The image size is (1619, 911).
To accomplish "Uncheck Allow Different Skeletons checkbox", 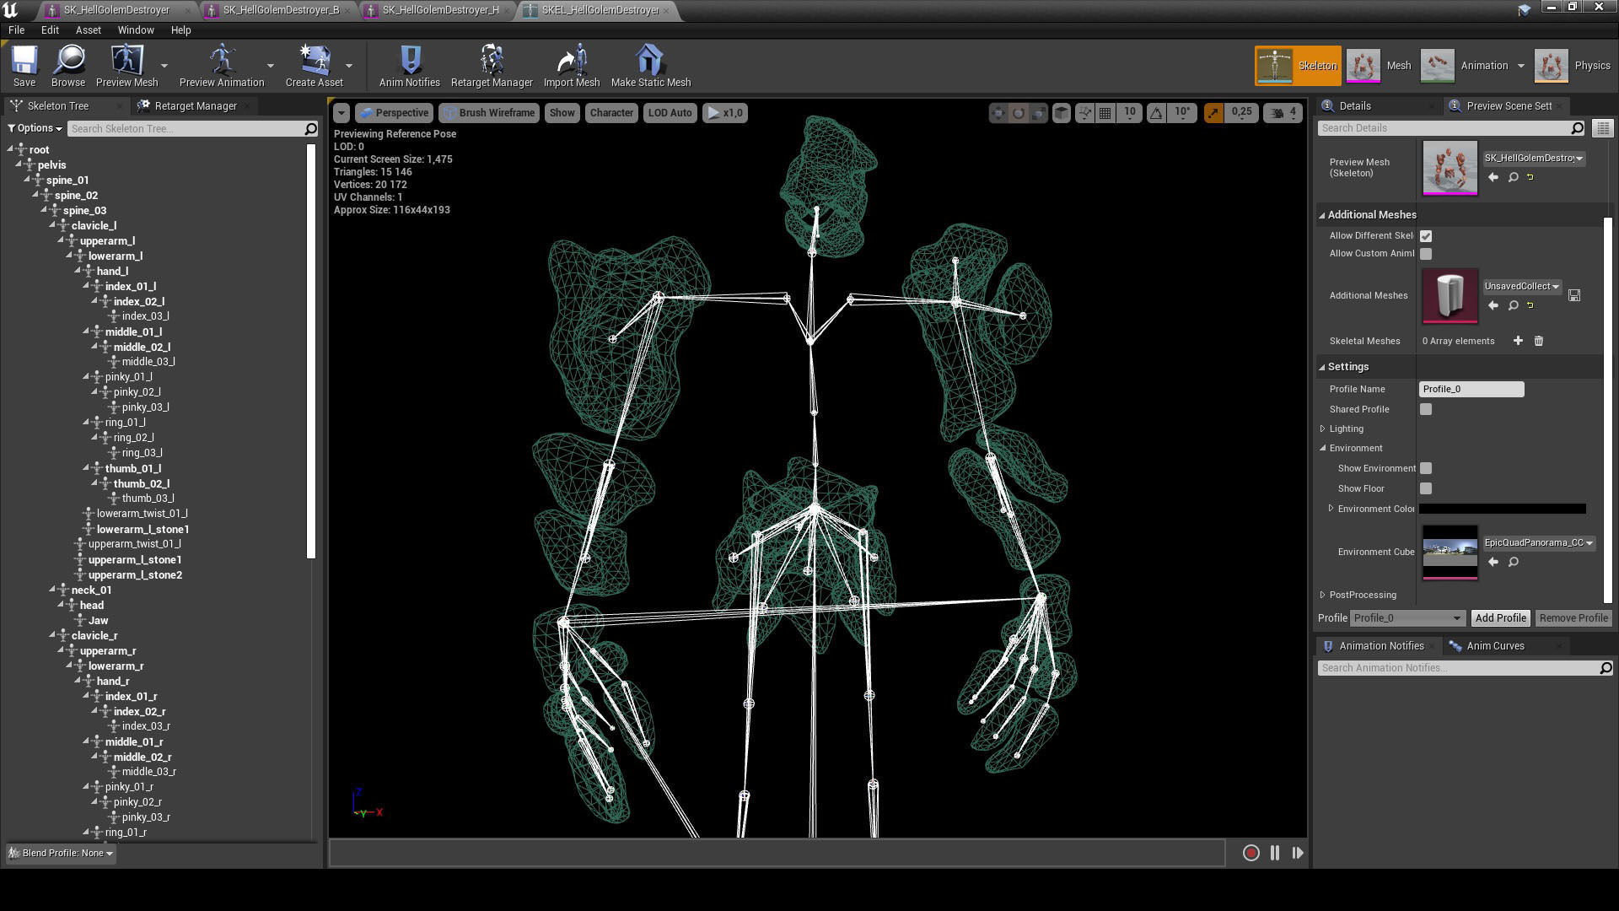I will click(1426, 236).
